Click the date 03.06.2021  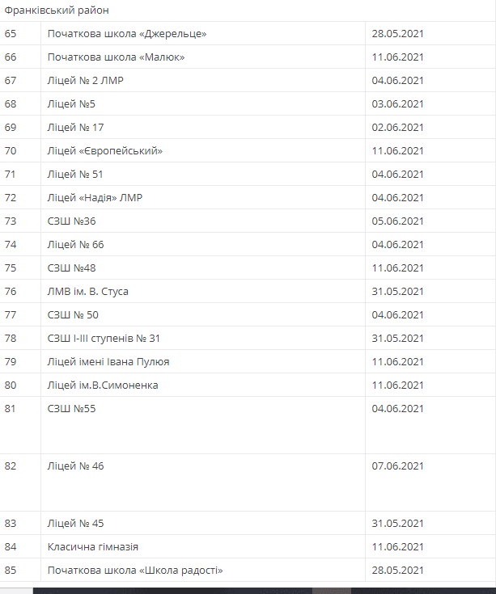pyautogui.click(x=397, y=104)
